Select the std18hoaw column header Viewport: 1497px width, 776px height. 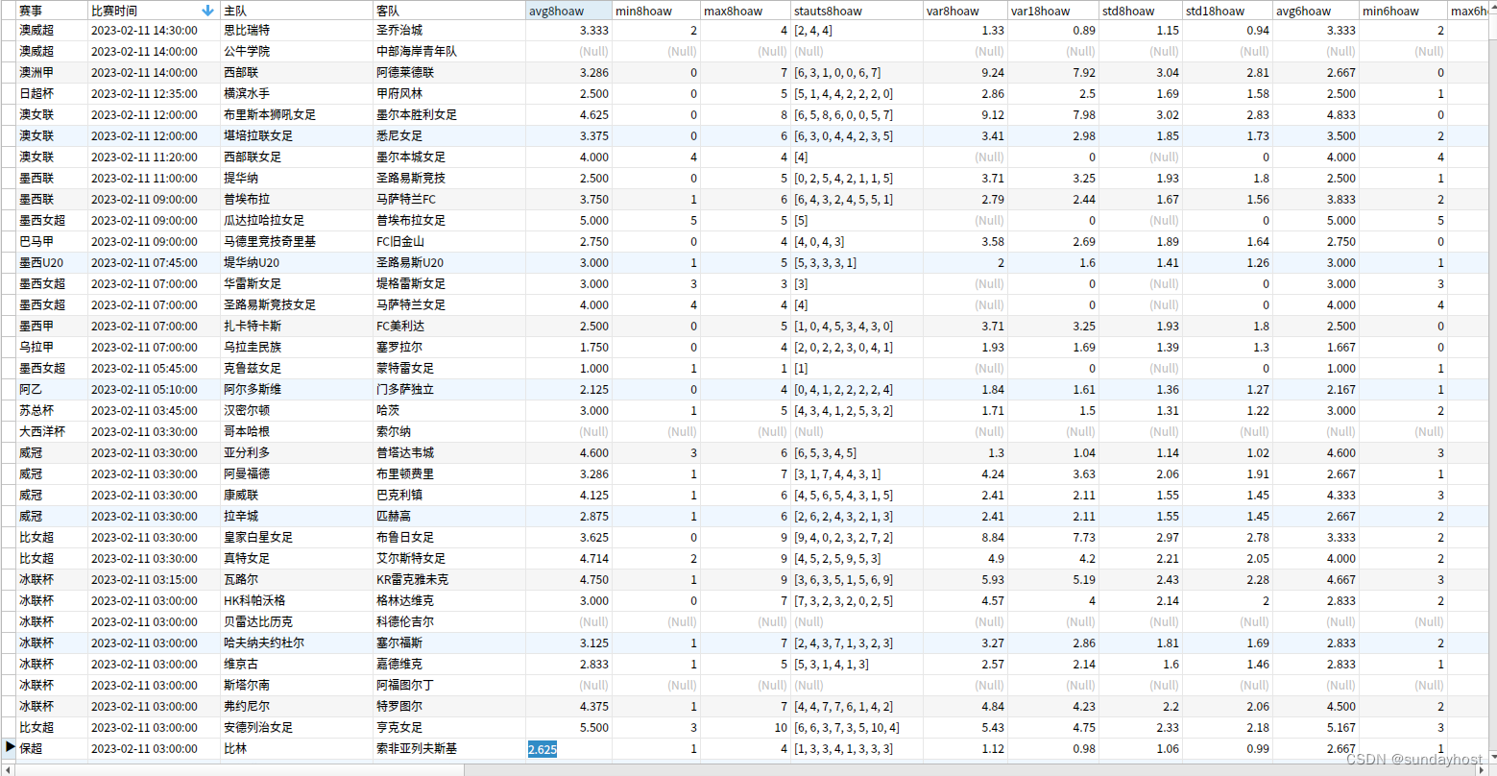coord(1227,11)
